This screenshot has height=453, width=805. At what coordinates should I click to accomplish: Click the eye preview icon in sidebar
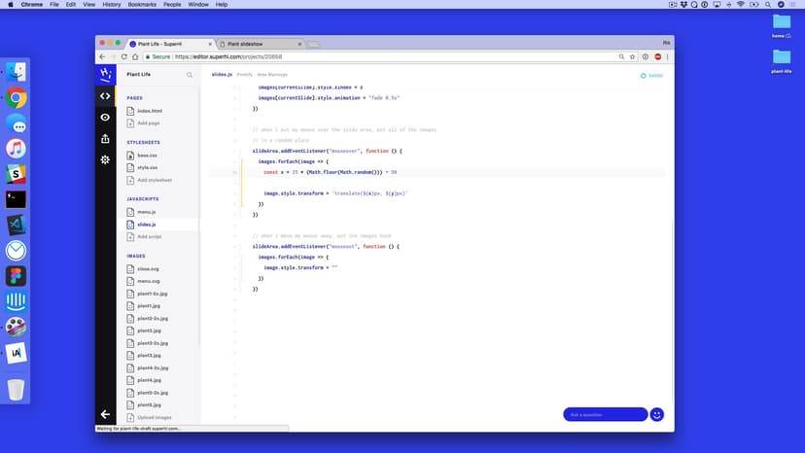105,117
